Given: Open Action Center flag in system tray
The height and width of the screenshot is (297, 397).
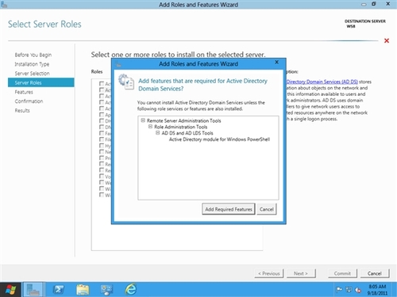Looking at the screenshot, I should tap(339, 290).
